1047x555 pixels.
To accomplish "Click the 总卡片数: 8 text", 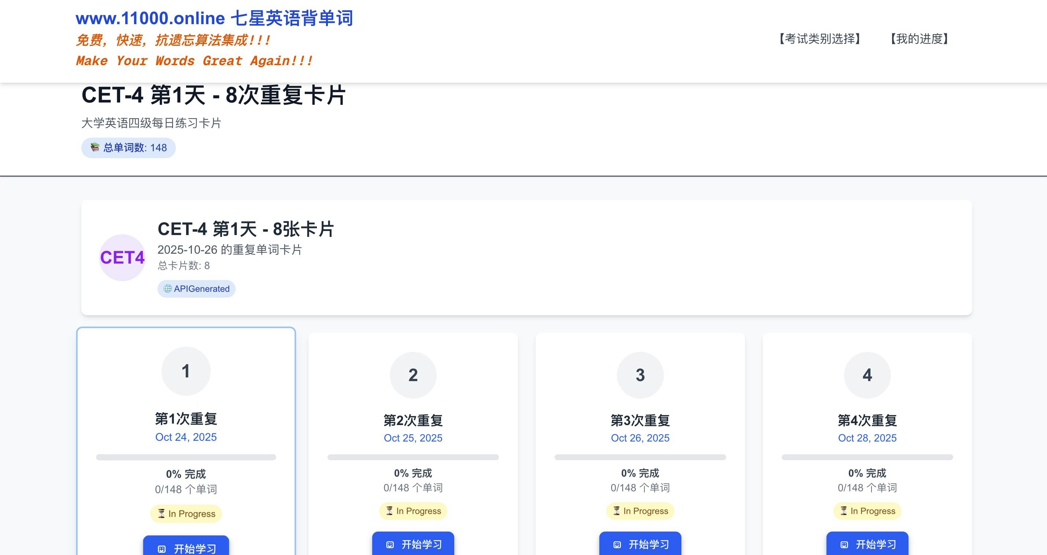I will [184, 266].
